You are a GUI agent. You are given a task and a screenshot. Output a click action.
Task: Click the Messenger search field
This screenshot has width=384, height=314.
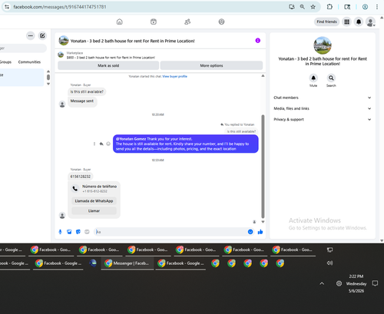[x=23, y=48]
